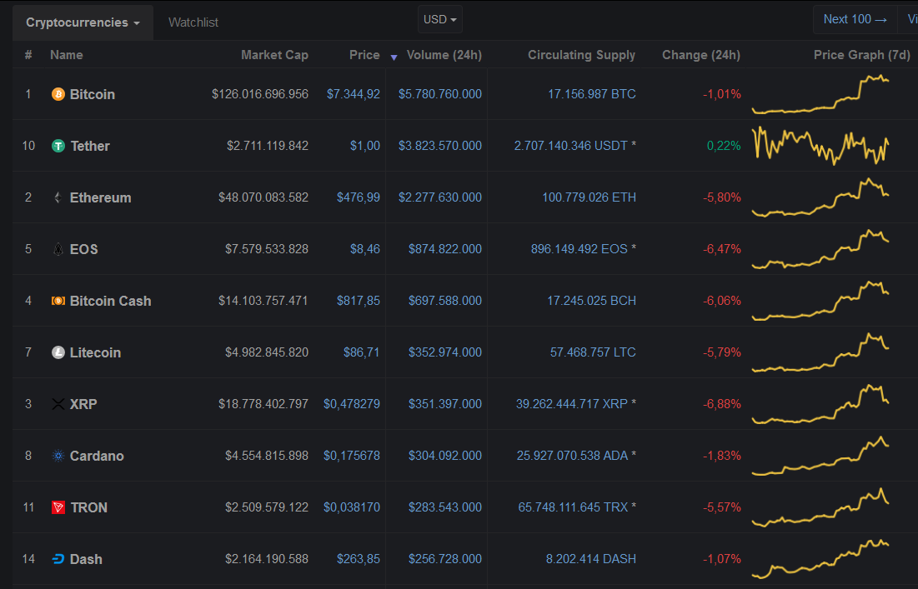This screenshot has height=589, width=918.
Task: Open the Dash name link
Action: click(x=86, y=559)
